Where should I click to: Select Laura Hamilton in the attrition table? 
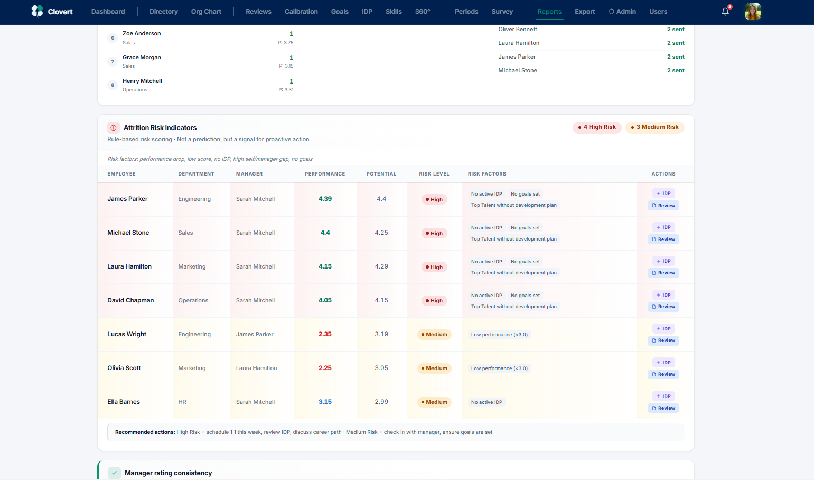click(129, 266)
